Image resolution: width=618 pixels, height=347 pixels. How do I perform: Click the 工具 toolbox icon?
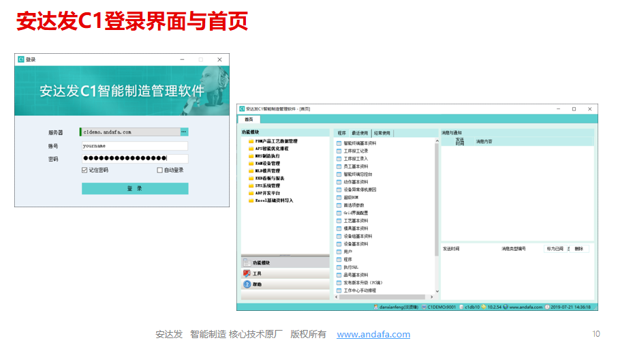[247, 273]
